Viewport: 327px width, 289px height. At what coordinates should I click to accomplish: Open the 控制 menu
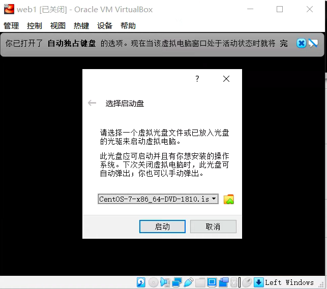(x=35, y=26)
